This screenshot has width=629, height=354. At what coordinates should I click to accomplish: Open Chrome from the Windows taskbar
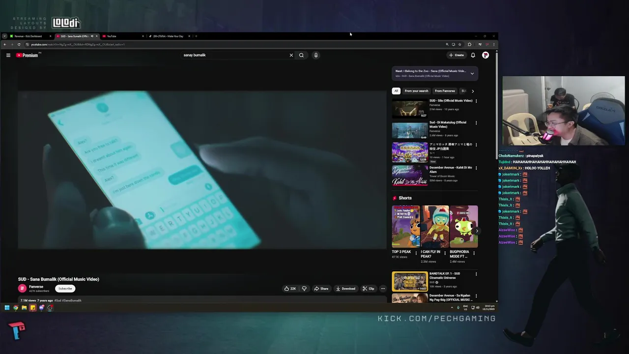15,308
